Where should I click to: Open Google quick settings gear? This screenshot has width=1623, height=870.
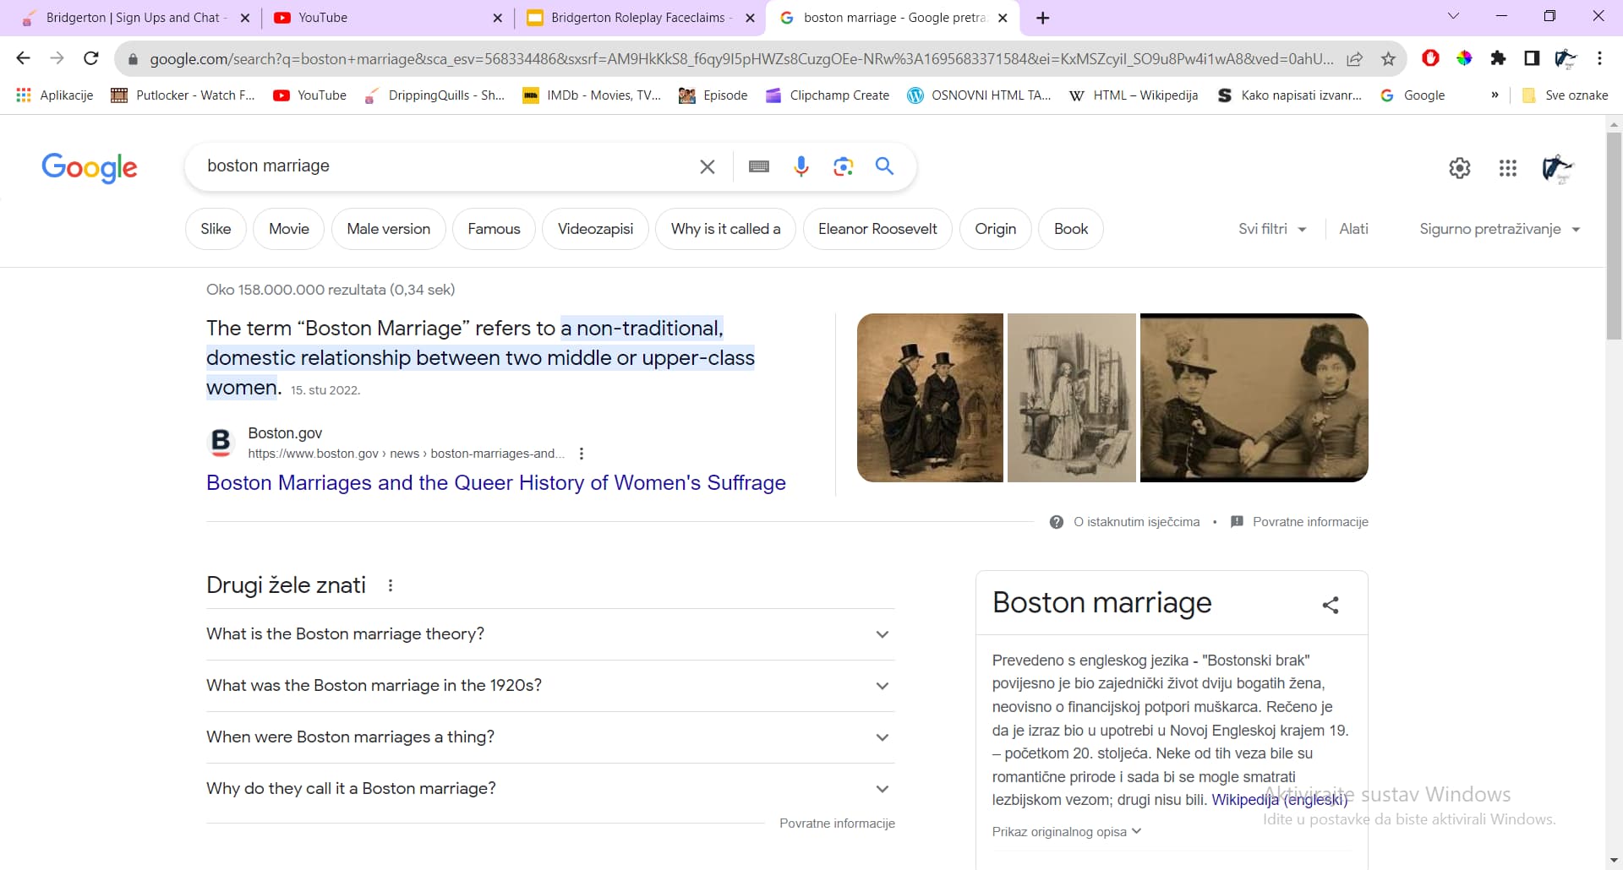point(1460,168)
